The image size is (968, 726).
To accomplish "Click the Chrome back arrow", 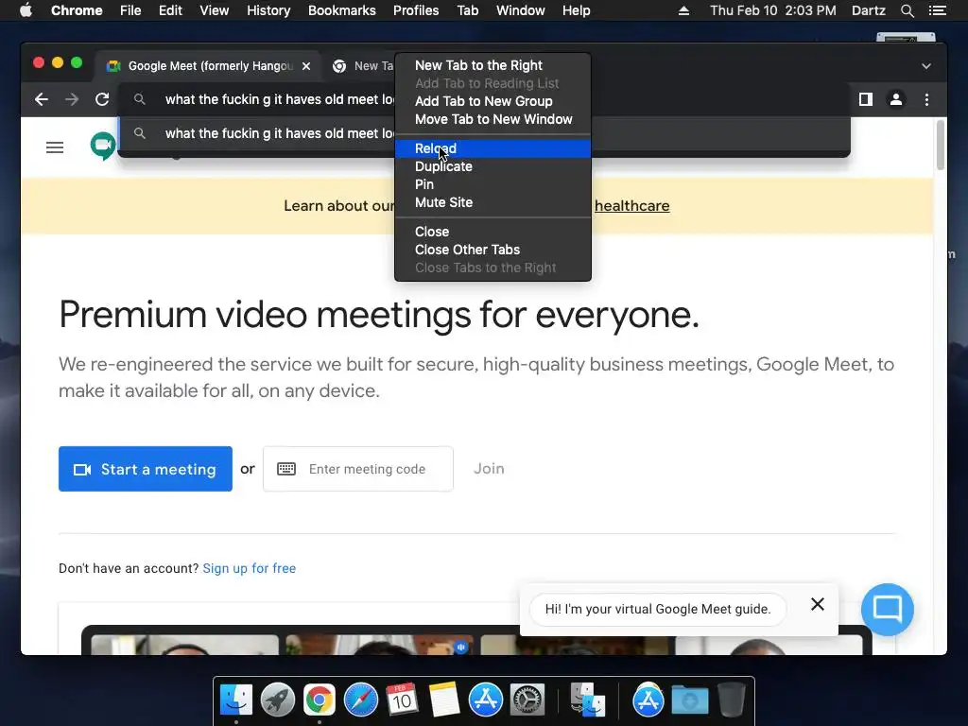I will point(42,99).
